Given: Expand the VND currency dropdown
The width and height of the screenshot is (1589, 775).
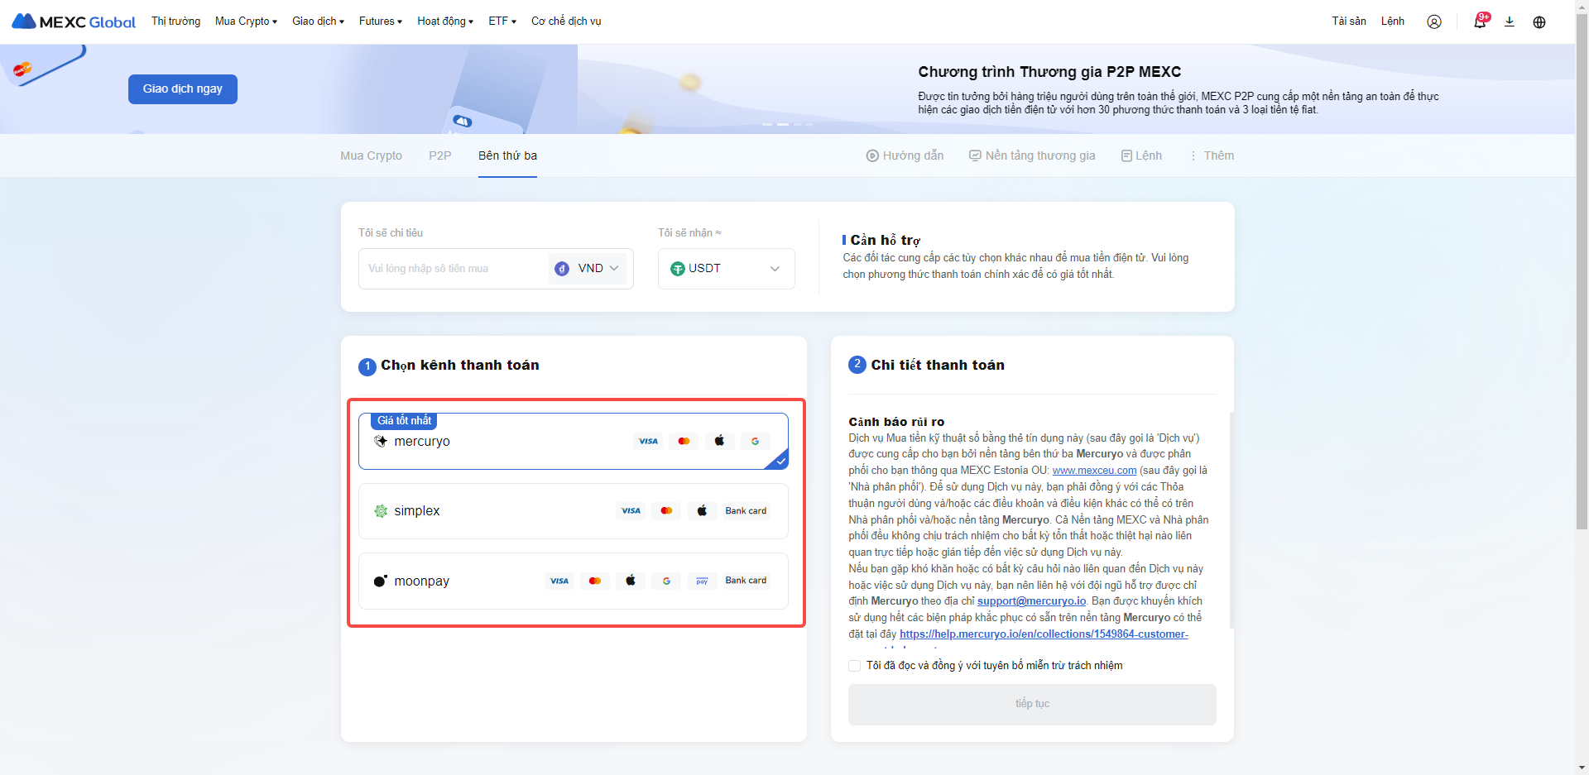Looking at the screenshot, I should click(588, 269).
